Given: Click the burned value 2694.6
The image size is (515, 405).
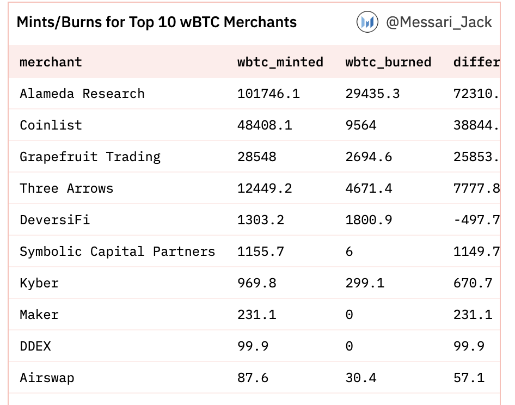Looking at the screenshot, I should [x=369, y=157].
